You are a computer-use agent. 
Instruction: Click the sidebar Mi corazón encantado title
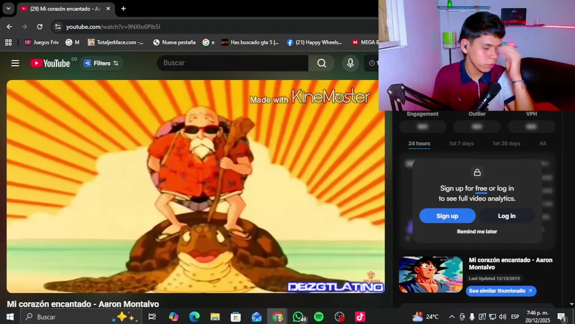tap(511, 264)
